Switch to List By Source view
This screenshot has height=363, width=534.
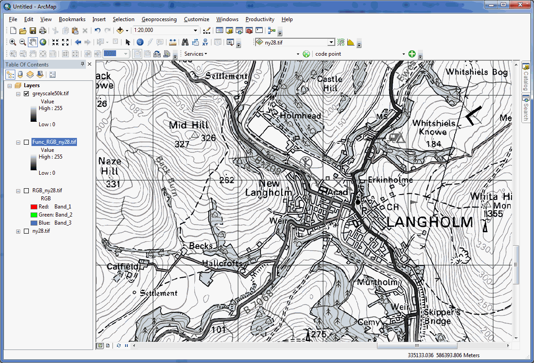point(20,75)
